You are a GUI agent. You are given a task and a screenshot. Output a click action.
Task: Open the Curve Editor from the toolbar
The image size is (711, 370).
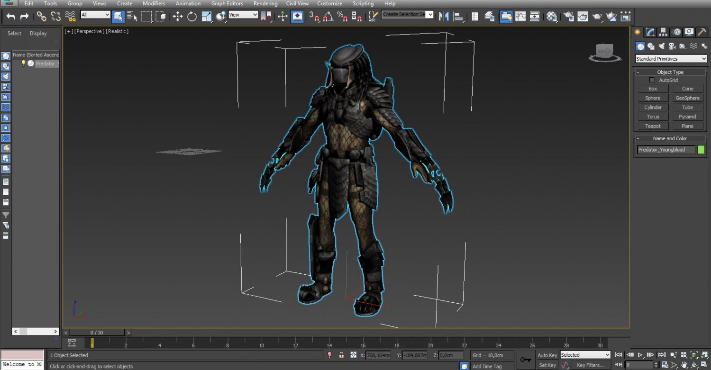[x=520, y=16]
